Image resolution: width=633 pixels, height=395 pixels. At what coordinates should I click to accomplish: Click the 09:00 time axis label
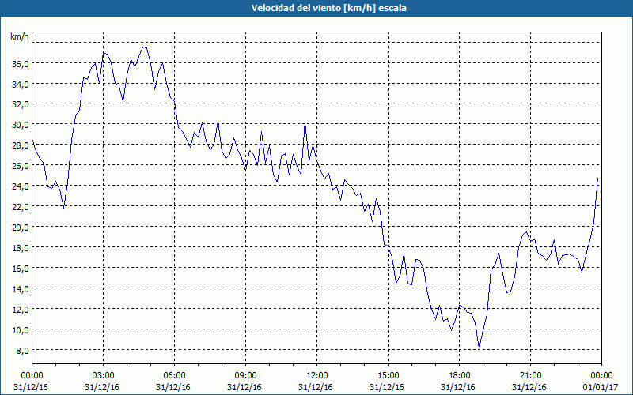245,376
